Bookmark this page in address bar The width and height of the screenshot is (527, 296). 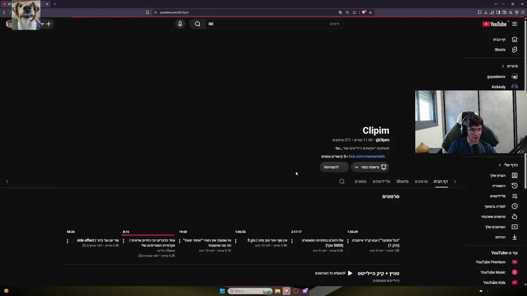click(147, 12)
